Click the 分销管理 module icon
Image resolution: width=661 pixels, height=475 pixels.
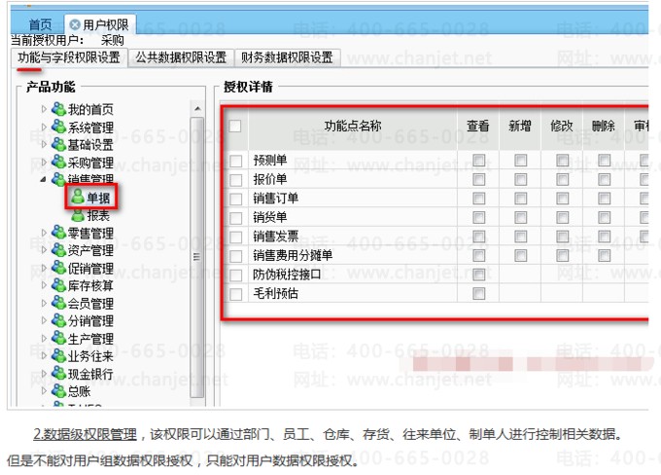tap(58, 320)
